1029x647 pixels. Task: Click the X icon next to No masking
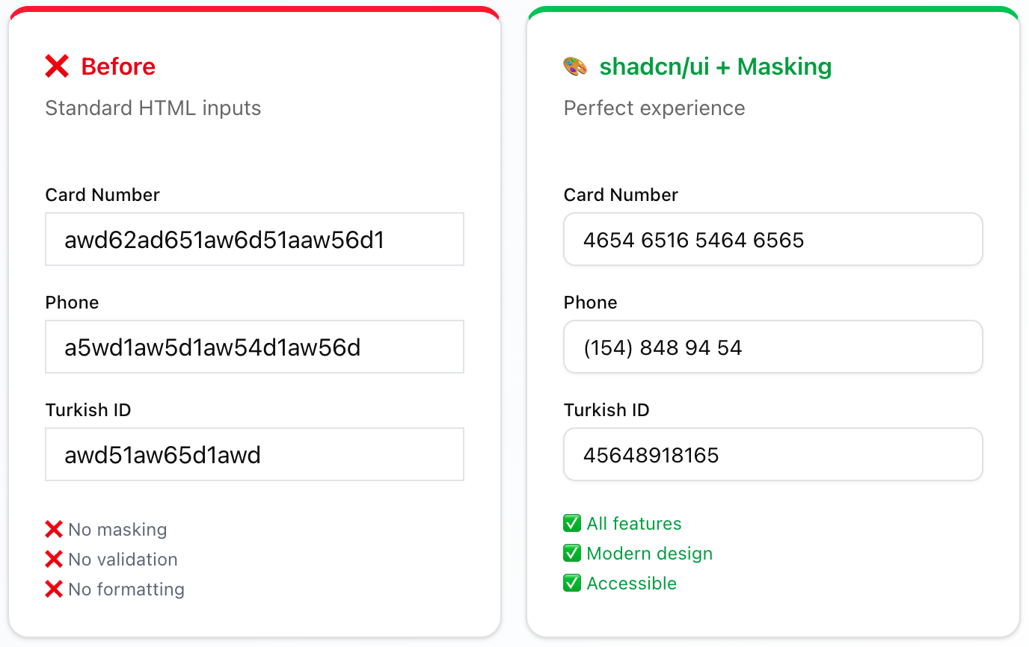(x=52, y=529)
